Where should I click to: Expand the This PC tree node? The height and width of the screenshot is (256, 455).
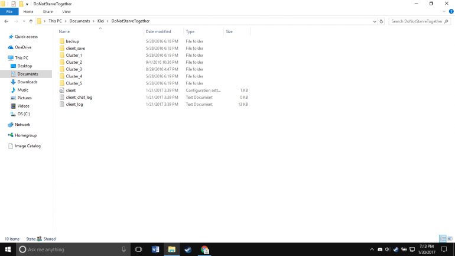[x=4, y=58]
